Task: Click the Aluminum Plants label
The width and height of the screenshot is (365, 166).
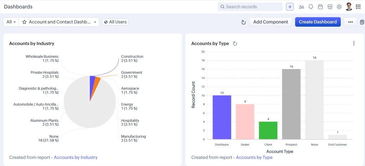Action: point(44,123)
